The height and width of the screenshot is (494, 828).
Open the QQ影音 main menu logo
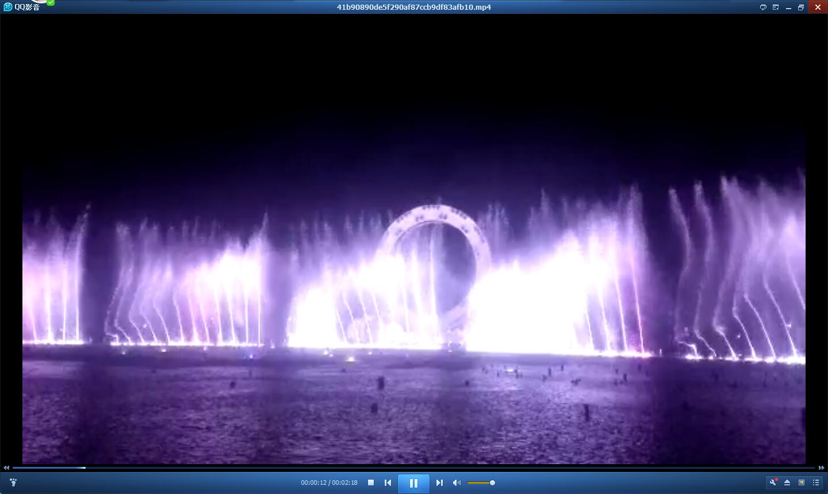tap(22, 7)
